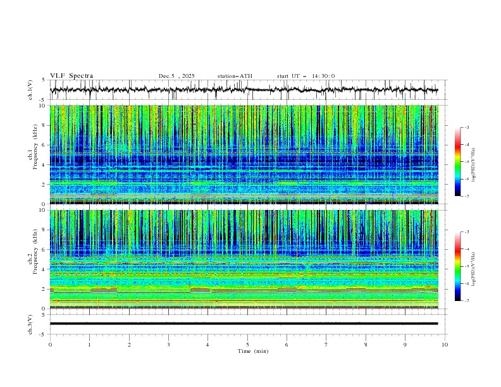Click the ch.1 Frequency (kHz) axis label
Screen dimensions: 501x387
(x=34, y=147)
